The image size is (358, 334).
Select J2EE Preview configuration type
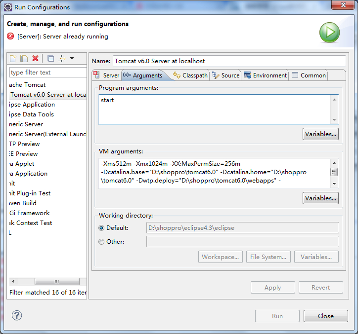tap(24, 154)
